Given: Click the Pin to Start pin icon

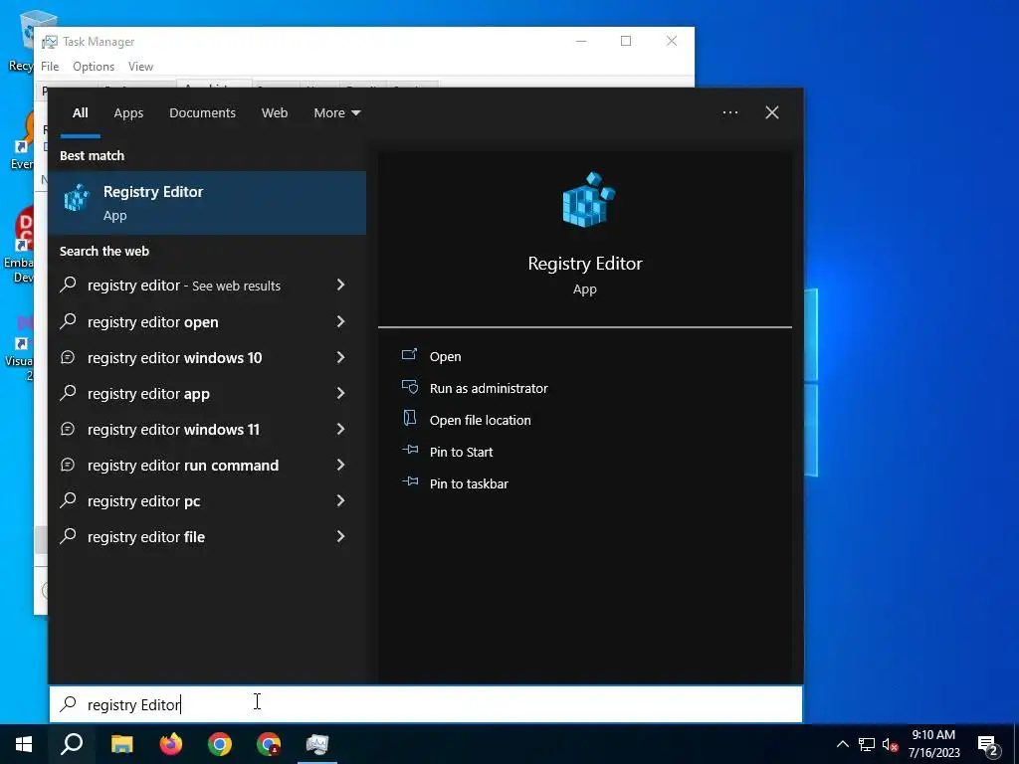Looking at the screenshot, I should pos(409,450).
